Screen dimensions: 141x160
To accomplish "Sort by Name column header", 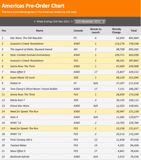I will (x=39, y=30).
